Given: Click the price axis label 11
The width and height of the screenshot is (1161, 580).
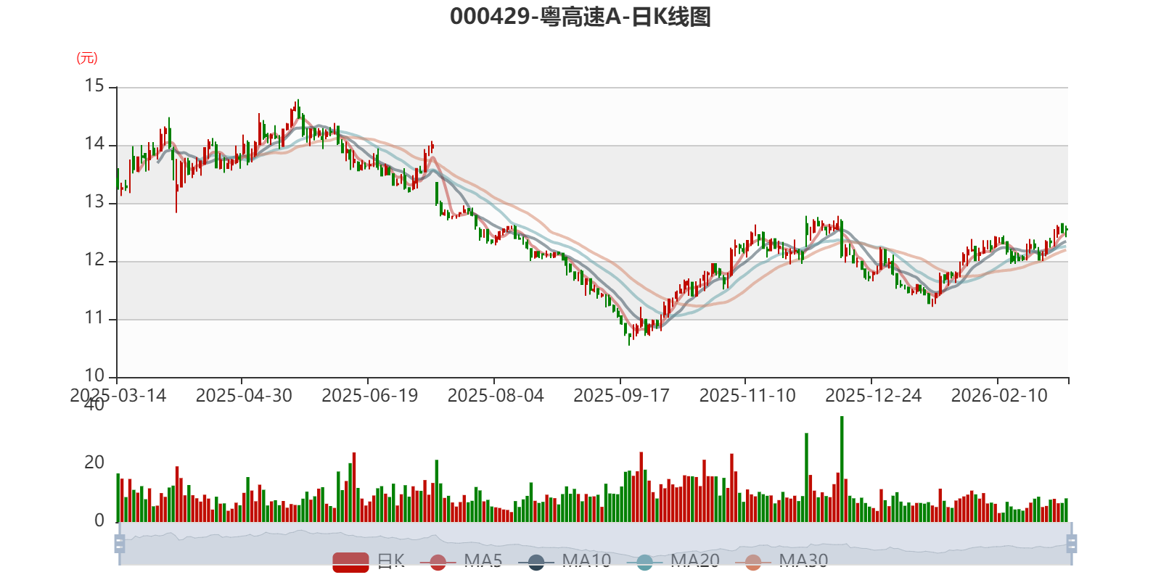Looking at the screenshot, I should [x=94, y=318].
